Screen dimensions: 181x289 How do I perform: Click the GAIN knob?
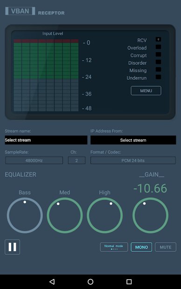[x=150, y=215]
